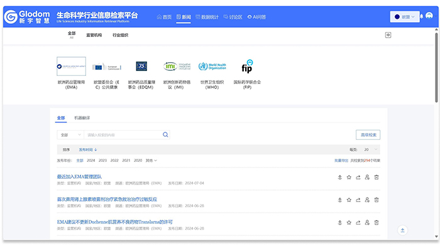The height and width of the screenshot is (246, 440).
Task: Click delete icon on the third news row
Action: 377,223
